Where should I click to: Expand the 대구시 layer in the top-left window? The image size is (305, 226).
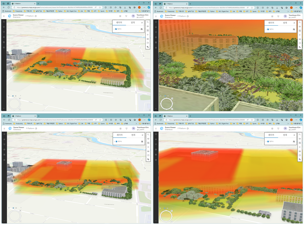(x=114, y=29)
